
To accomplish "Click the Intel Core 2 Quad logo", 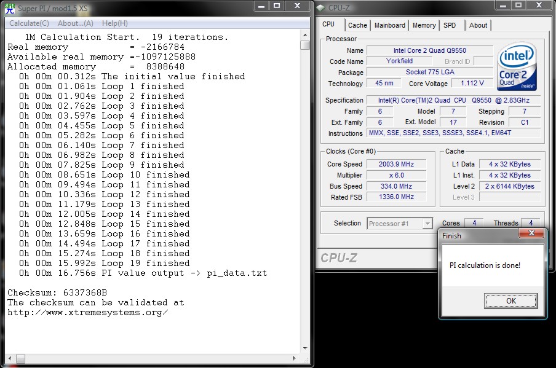I will pos(517,67).
